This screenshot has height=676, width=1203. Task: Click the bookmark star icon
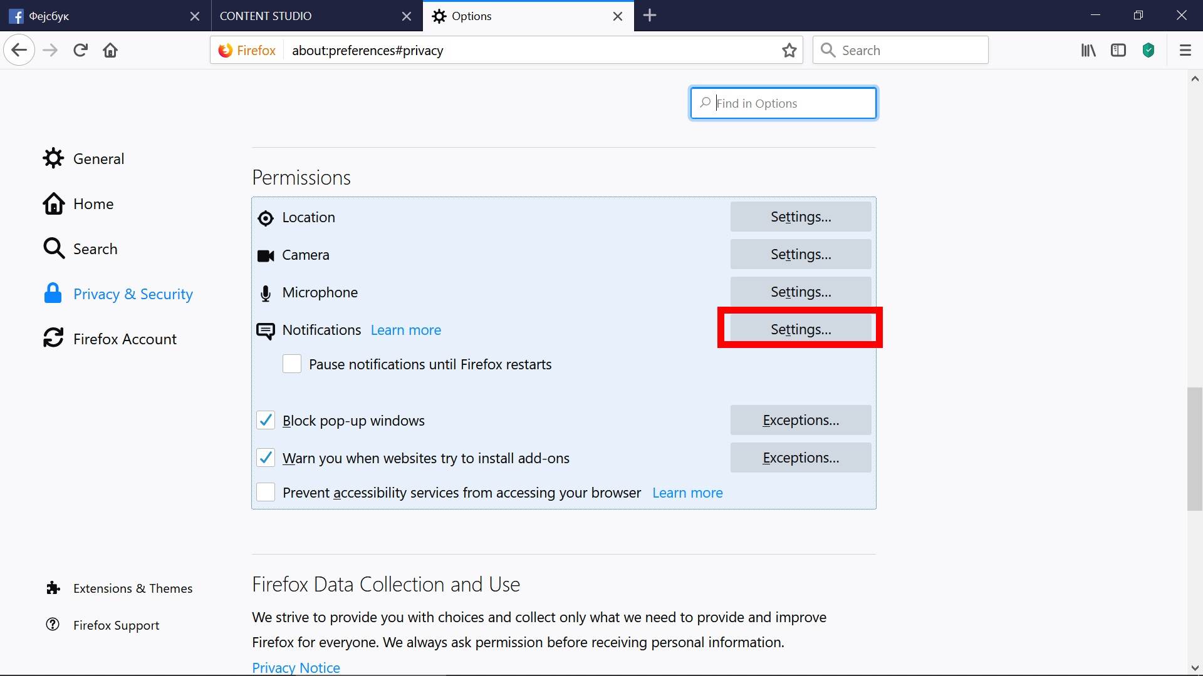[x=789, y=50]
